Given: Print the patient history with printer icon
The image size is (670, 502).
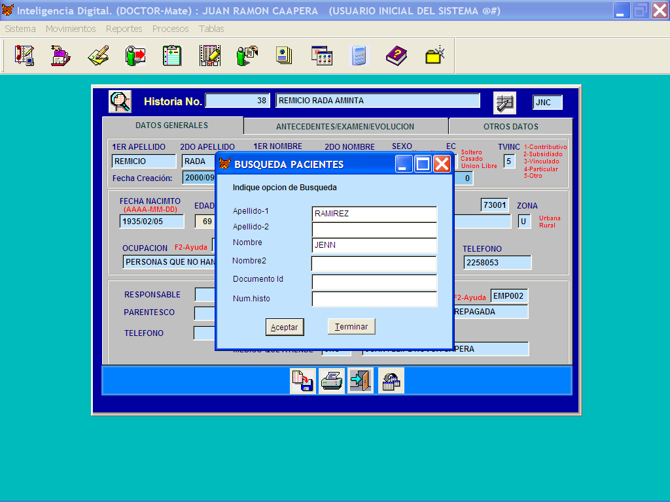Looking at the screenshot, I should tap(332, 381).
